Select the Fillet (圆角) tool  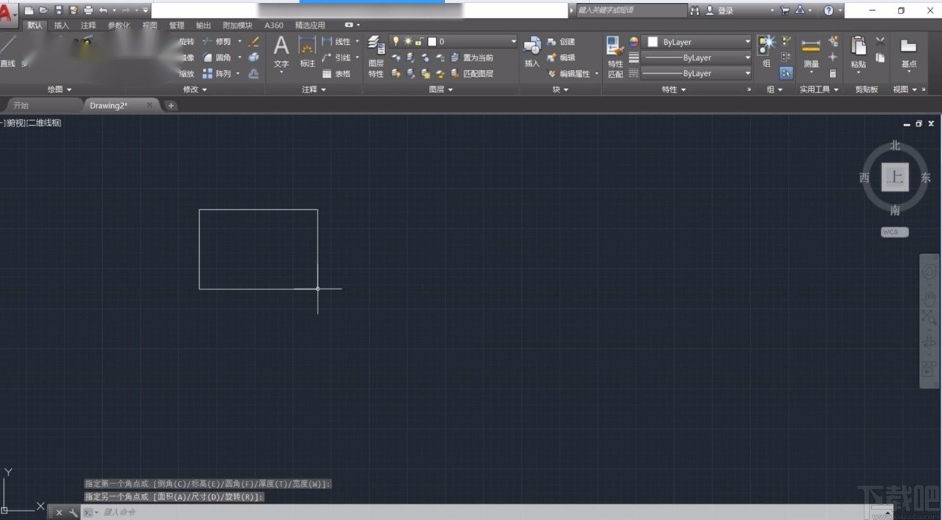click(217, 57)
